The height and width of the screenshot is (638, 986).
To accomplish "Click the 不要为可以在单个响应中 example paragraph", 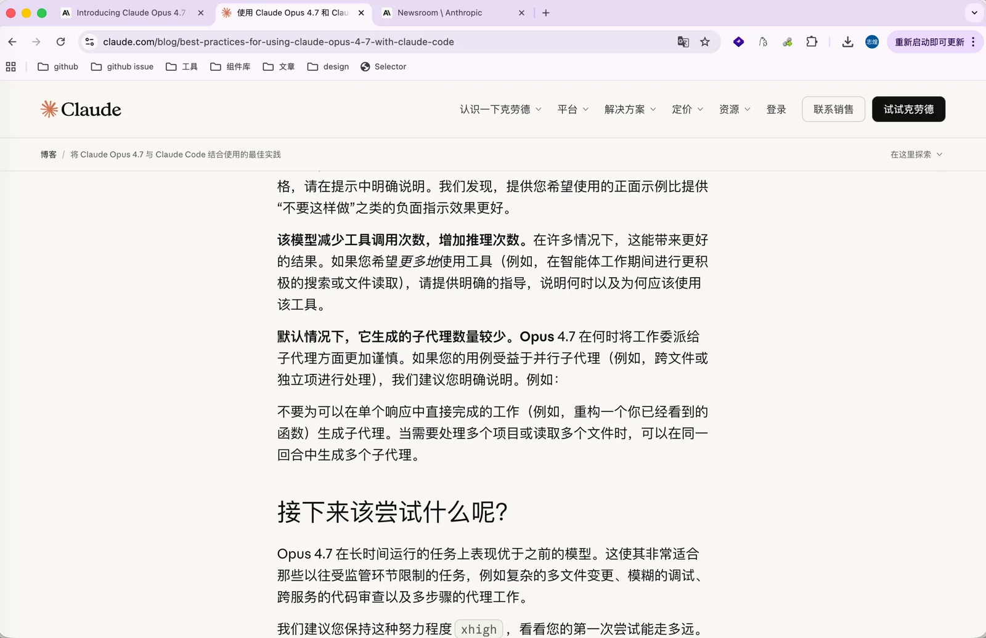I will [492, 434].
